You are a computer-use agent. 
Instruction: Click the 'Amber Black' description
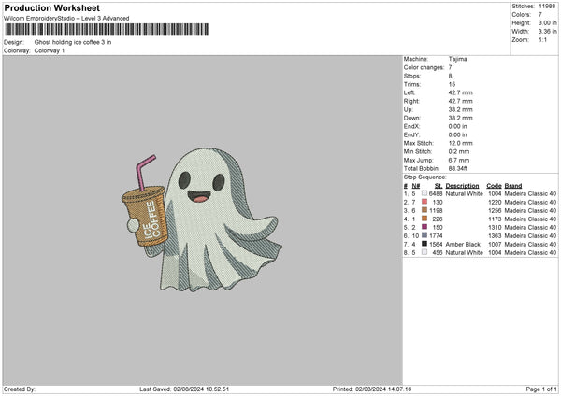tap(463, 245)
